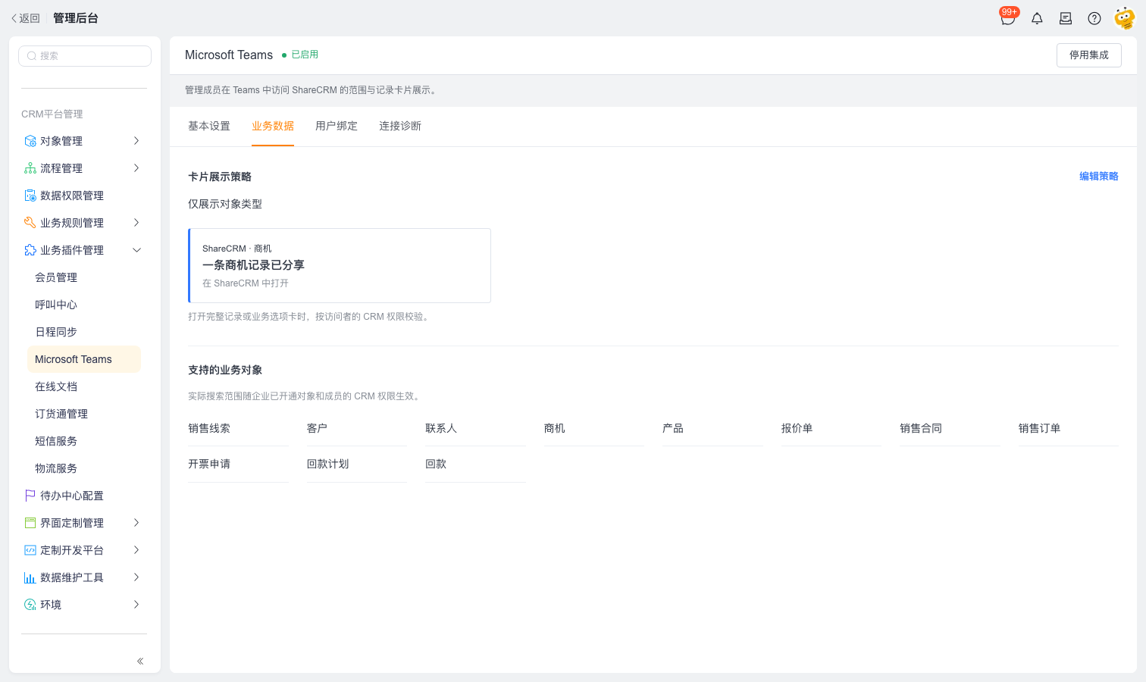Image resolution: width=1146 pixels, height=682 pixels.
Task: Open the messages icon with 99+ badge
Action: coord(1008,18)
